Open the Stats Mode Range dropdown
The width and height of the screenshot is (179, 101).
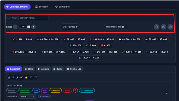117,27
